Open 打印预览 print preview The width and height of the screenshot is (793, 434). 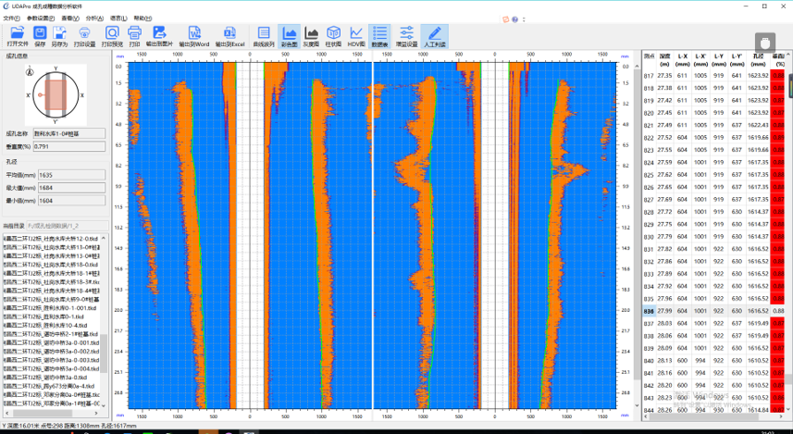(111, 35)
